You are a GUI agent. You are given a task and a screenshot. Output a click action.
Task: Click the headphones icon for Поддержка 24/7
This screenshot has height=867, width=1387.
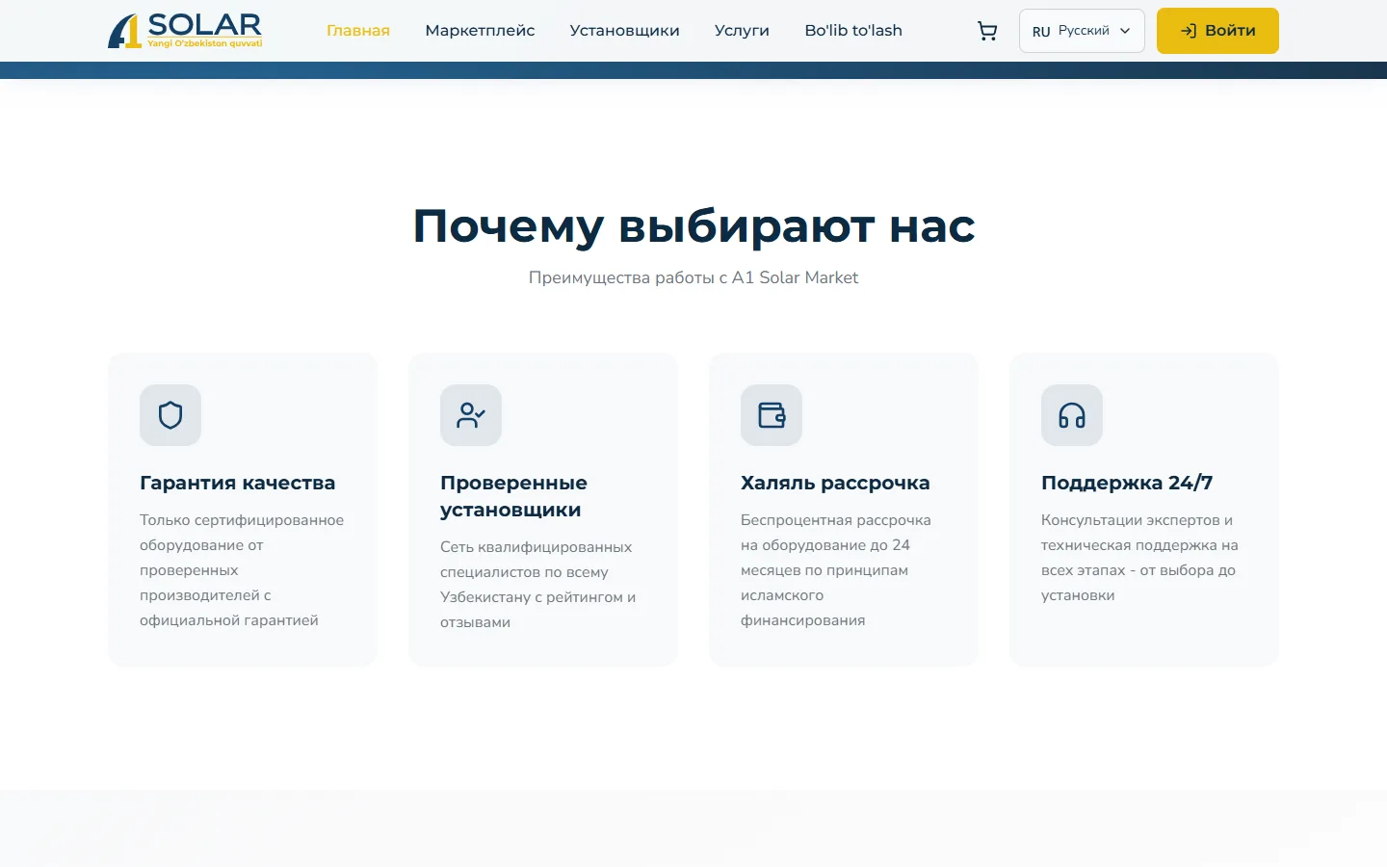[1072, 415]
